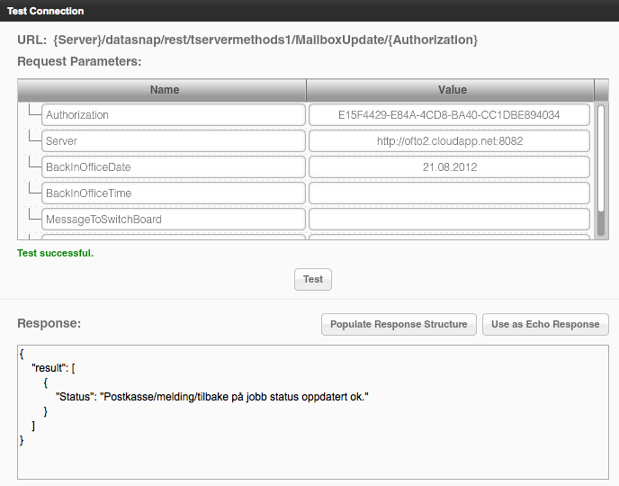Viewport: 619px width, 486px height.
Task: Select the BackInOfficeTime name field
Action: (x=173, y=193)
